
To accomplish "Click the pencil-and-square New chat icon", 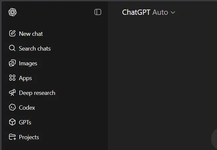I will (12, 33).
